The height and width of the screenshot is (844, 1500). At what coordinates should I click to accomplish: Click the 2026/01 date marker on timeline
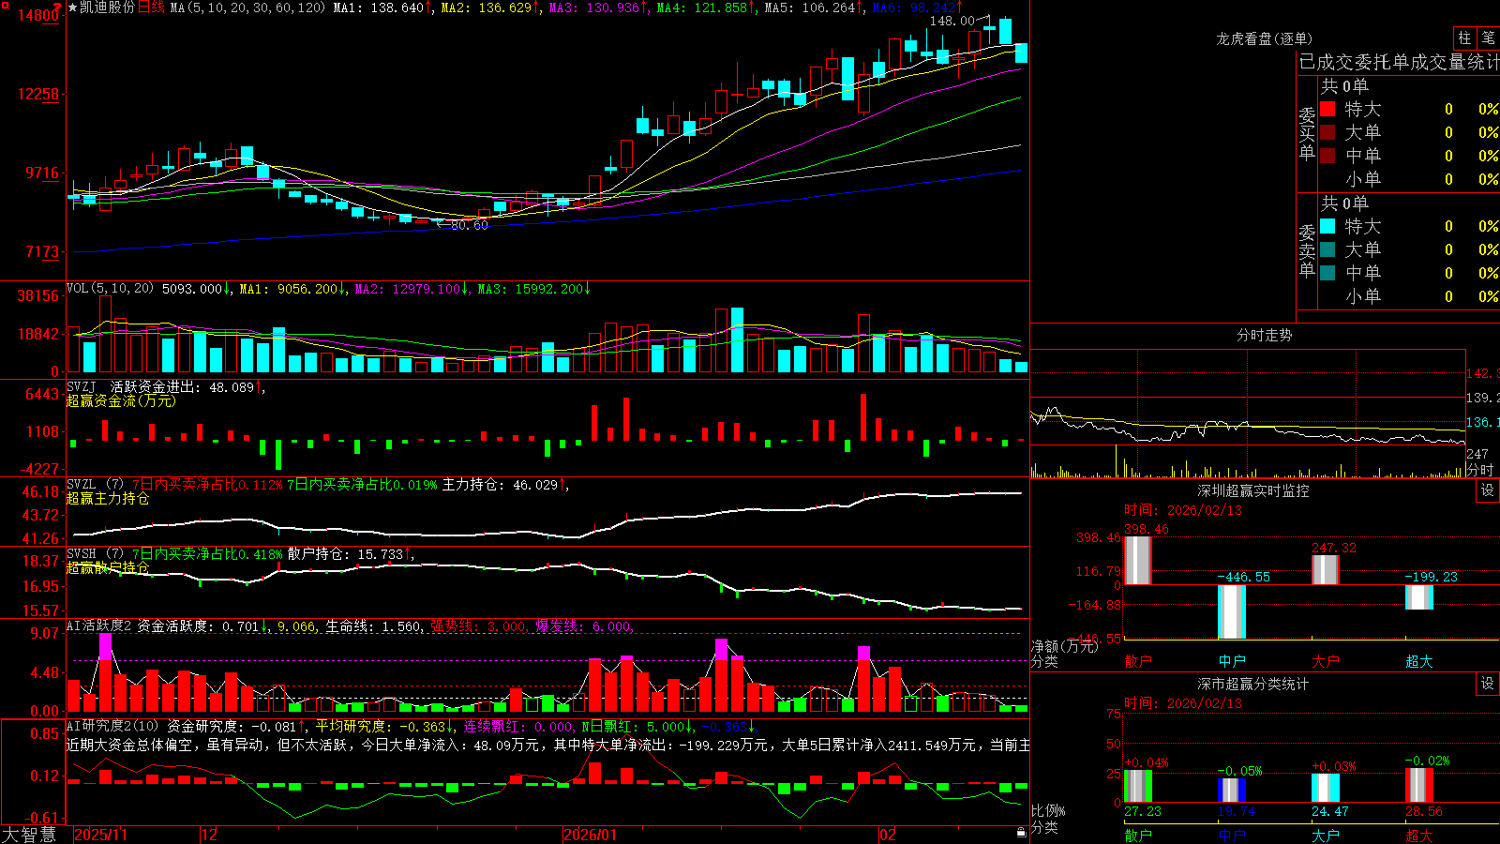pyautogui.click(x=591, y=835)
